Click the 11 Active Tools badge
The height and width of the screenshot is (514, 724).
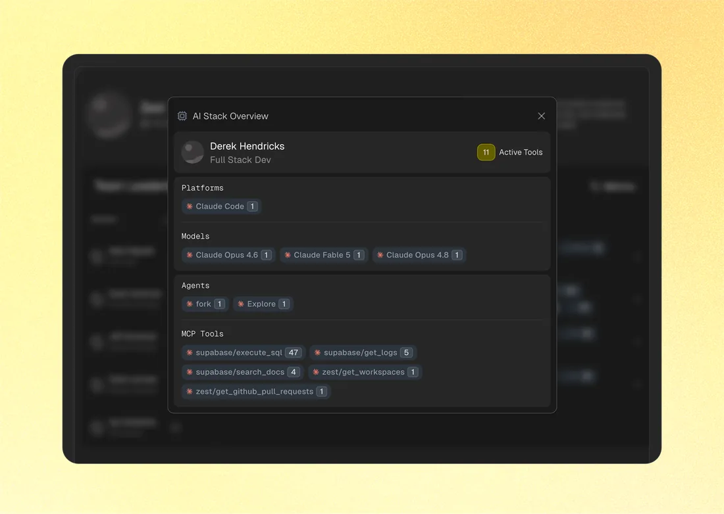click(486, 152)
